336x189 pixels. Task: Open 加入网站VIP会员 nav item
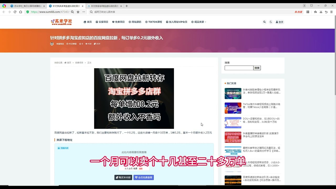177,22
